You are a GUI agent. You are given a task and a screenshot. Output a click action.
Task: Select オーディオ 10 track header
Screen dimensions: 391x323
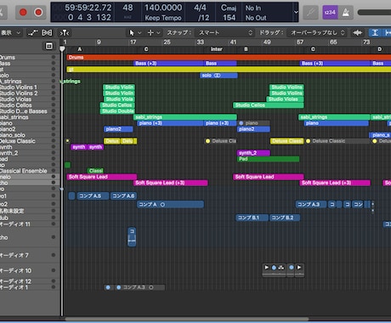[30, 270]
